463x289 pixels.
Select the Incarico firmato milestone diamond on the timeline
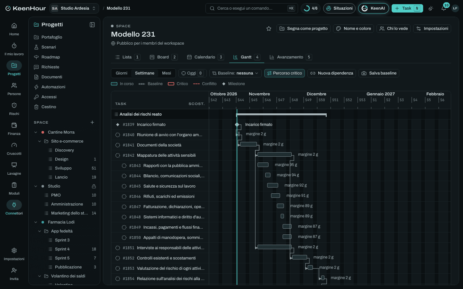237,125
